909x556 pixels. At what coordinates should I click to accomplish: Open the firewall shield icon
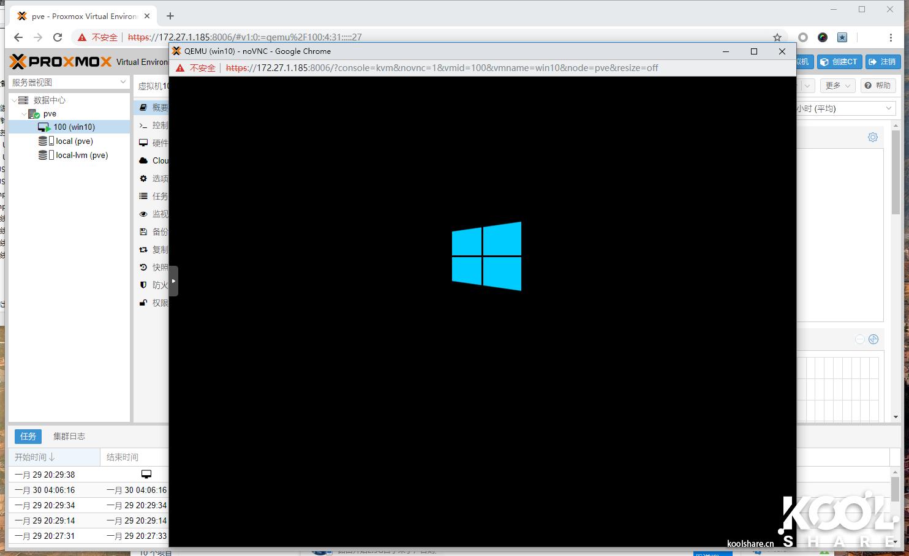(143, 285)
